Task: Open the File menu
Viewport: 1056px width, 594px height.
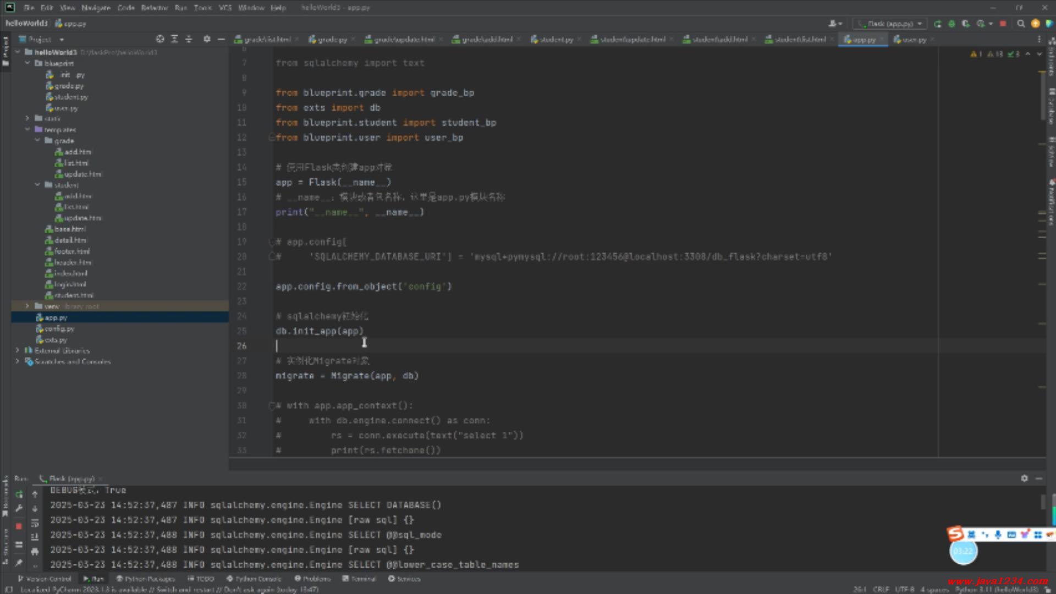Action: click(29, 8)
